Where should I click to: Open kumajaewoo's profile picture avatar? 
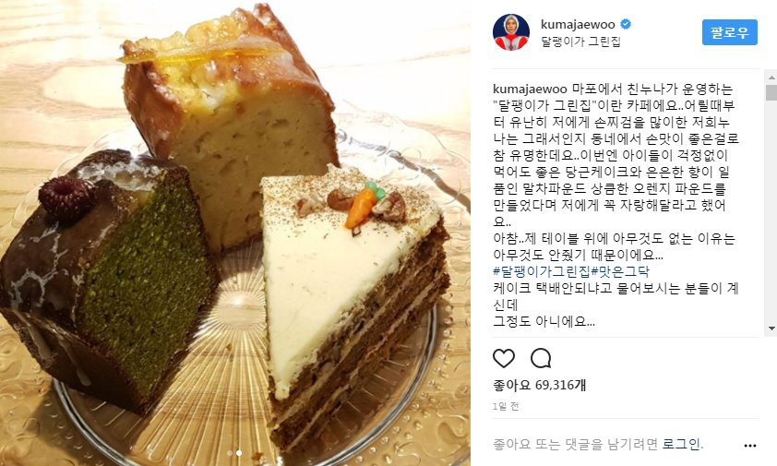point(510,32)
